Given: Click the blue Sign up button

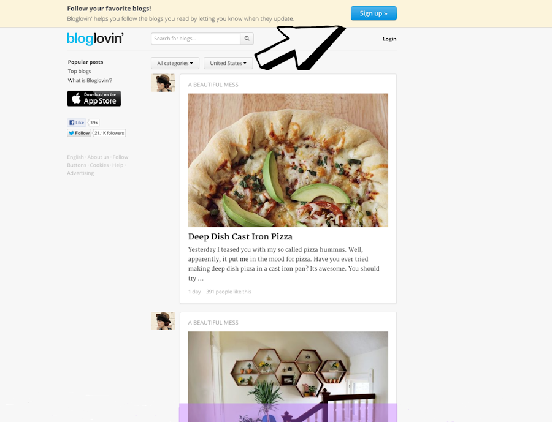Looking at the screenshot, I should (x=374, y=13).
